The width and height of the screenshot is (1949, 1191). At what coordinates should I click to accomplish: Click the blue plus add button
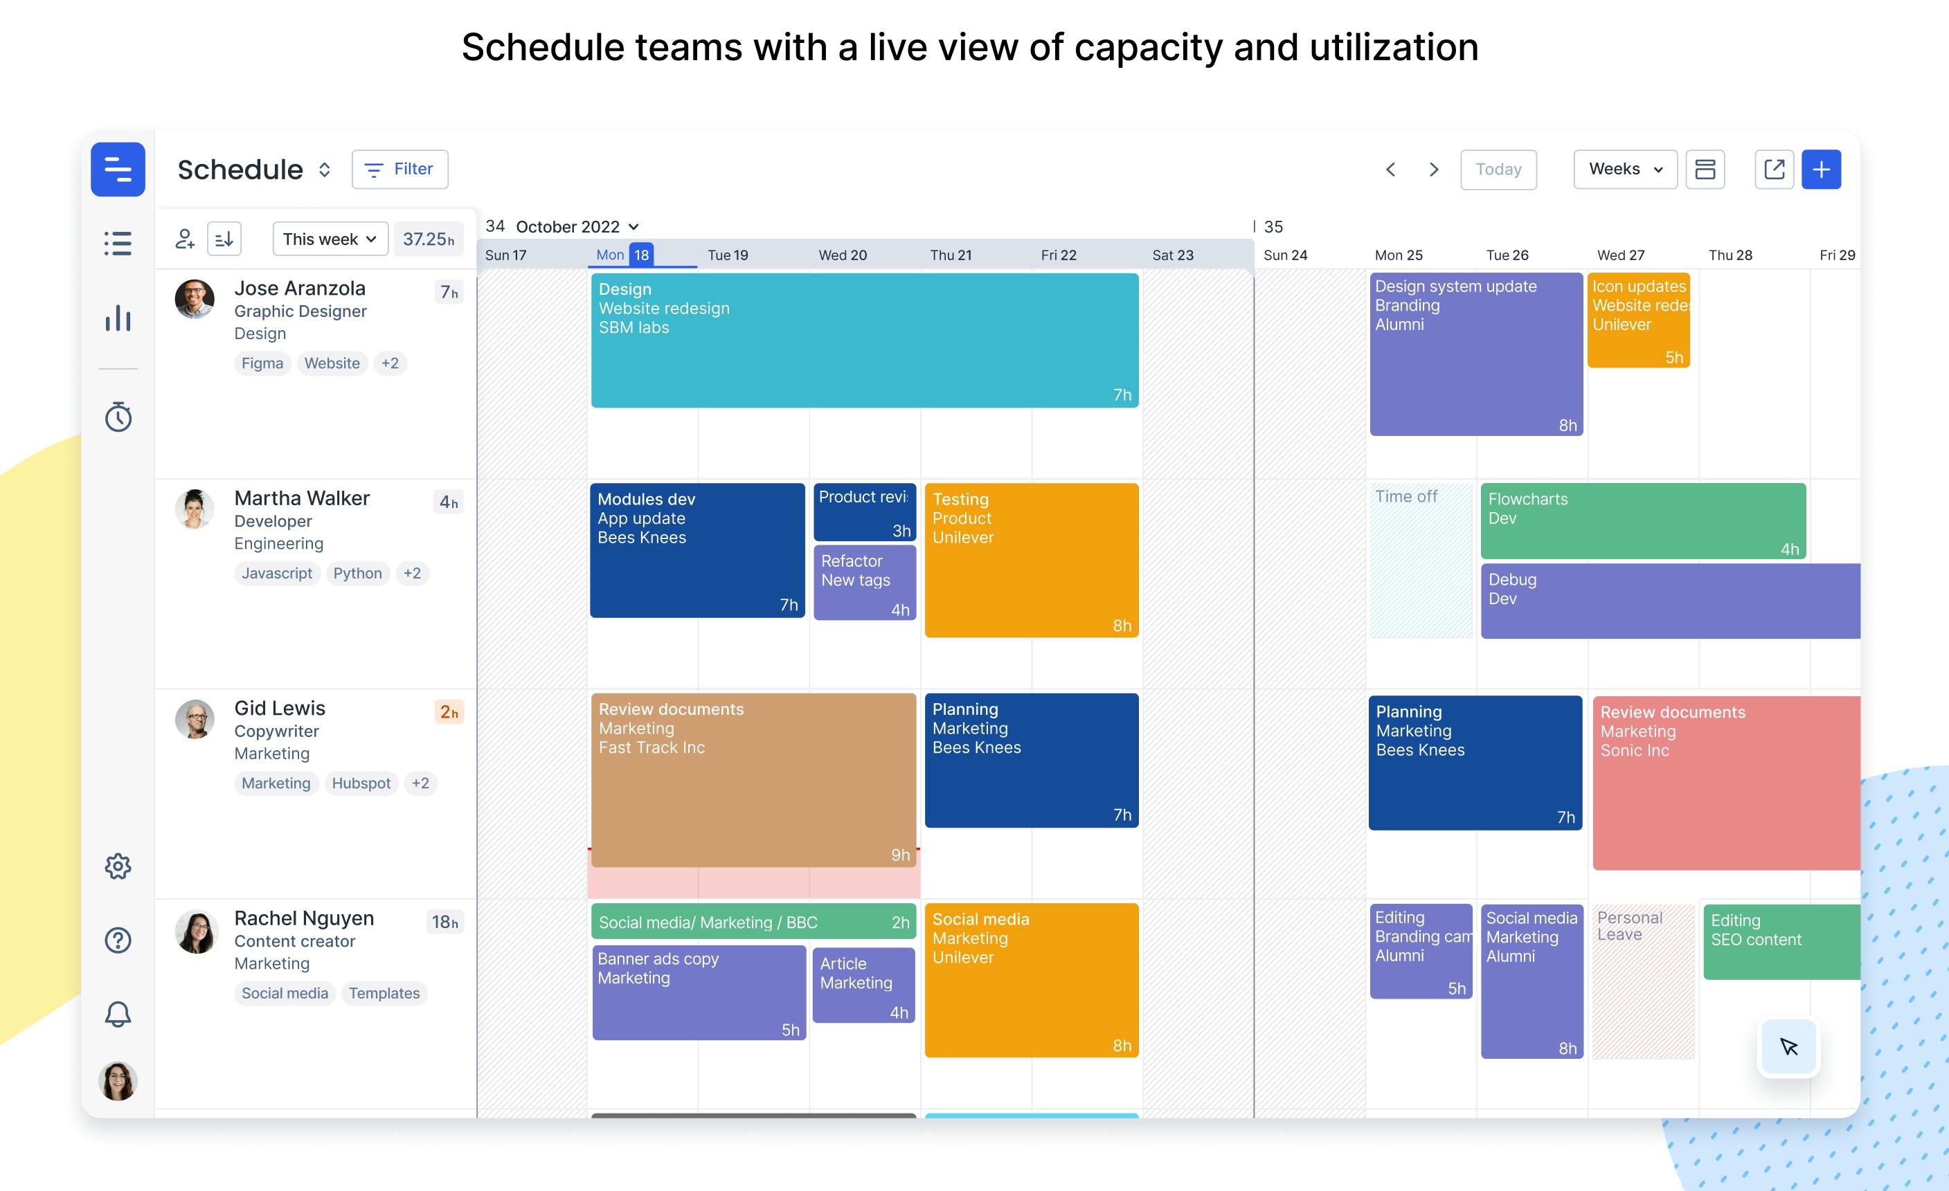pyautogui.click(x=1824, y=170)
